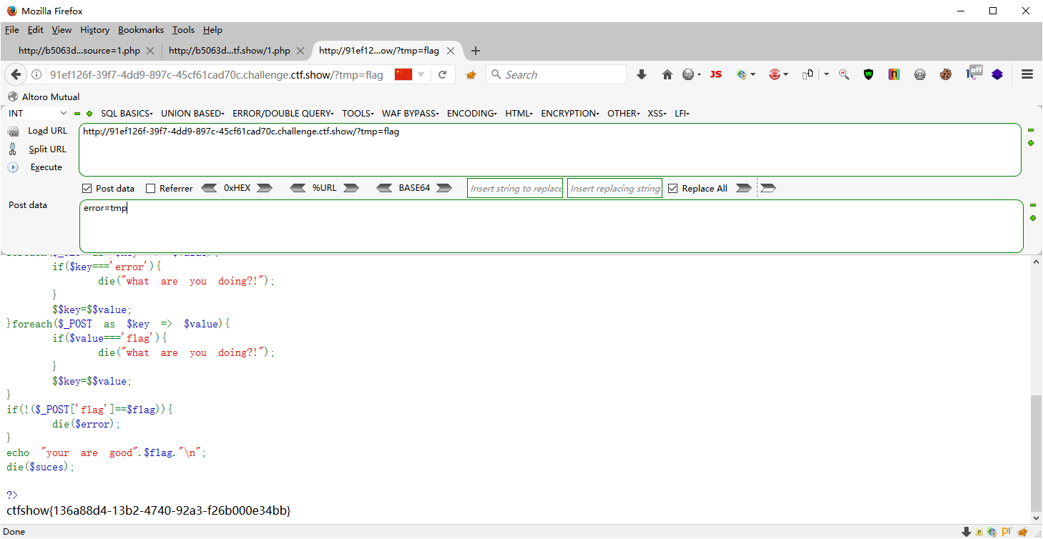The height and width of the screenshot is (539, 1043).
Task: Base64-decode with the left BASE64 arrow
Action: coord(386,188)
